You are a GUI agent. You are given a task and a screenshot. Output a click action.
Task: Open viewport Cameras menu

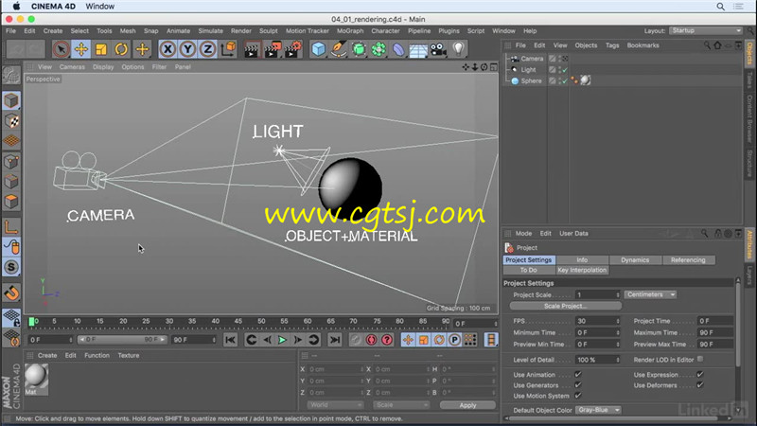(72, 67)
